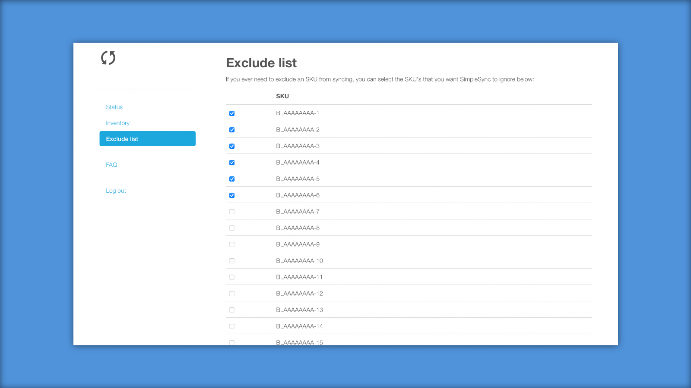Viewport: 691px width, 388px height.
Task: Navigate to the Inventory section
Action: coord(117,123)
